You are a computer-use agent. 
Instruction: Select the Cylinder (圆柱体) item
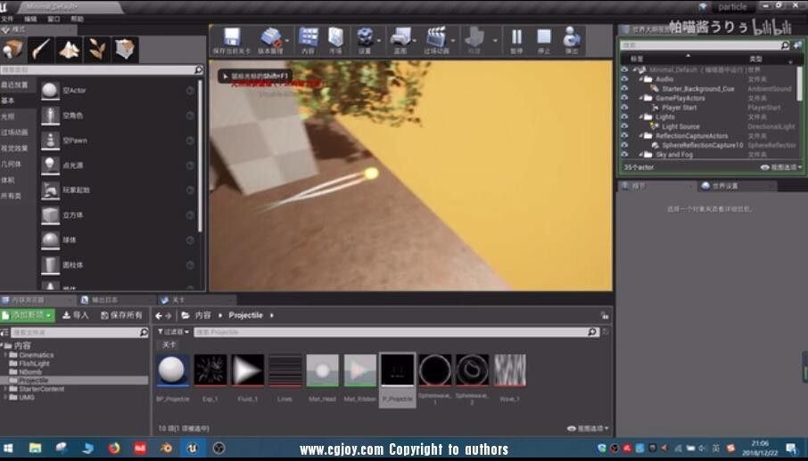point(118,265)
